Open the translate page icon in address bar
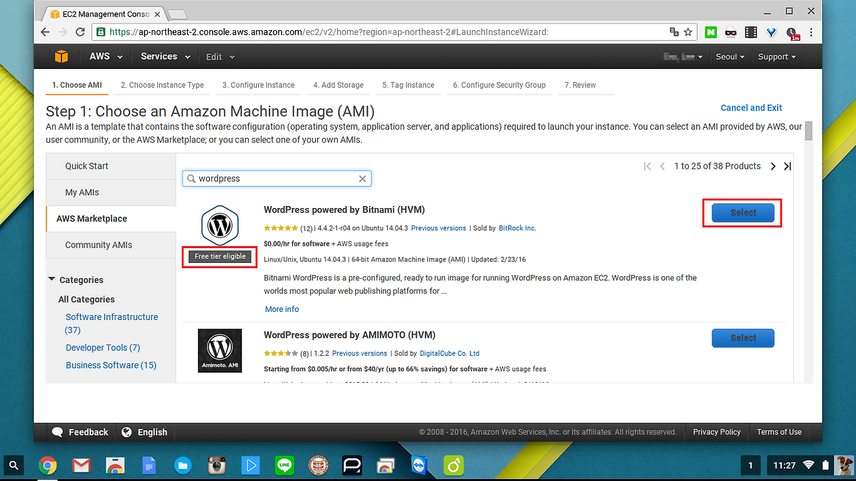The width and height of the screenshot is (856, 481). click(x=674, y=31)
